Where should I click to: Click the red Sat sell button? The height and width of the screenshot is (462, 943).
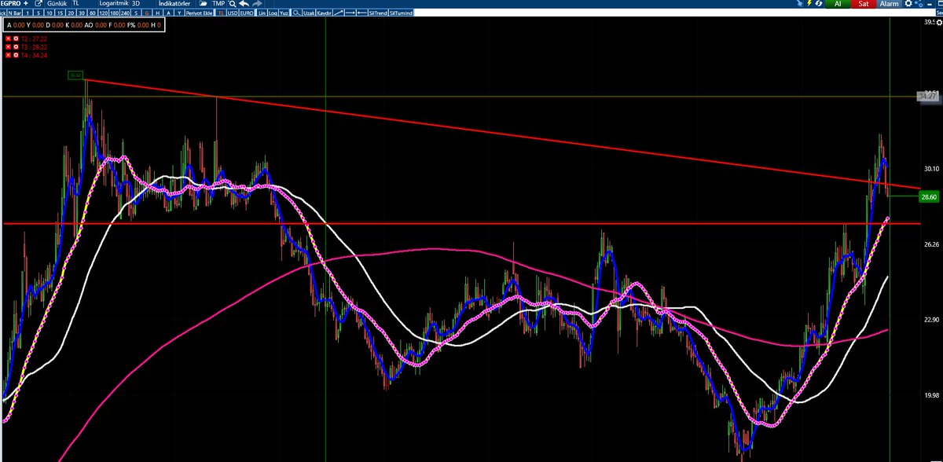pyautogui.click(x=864, y=4)
